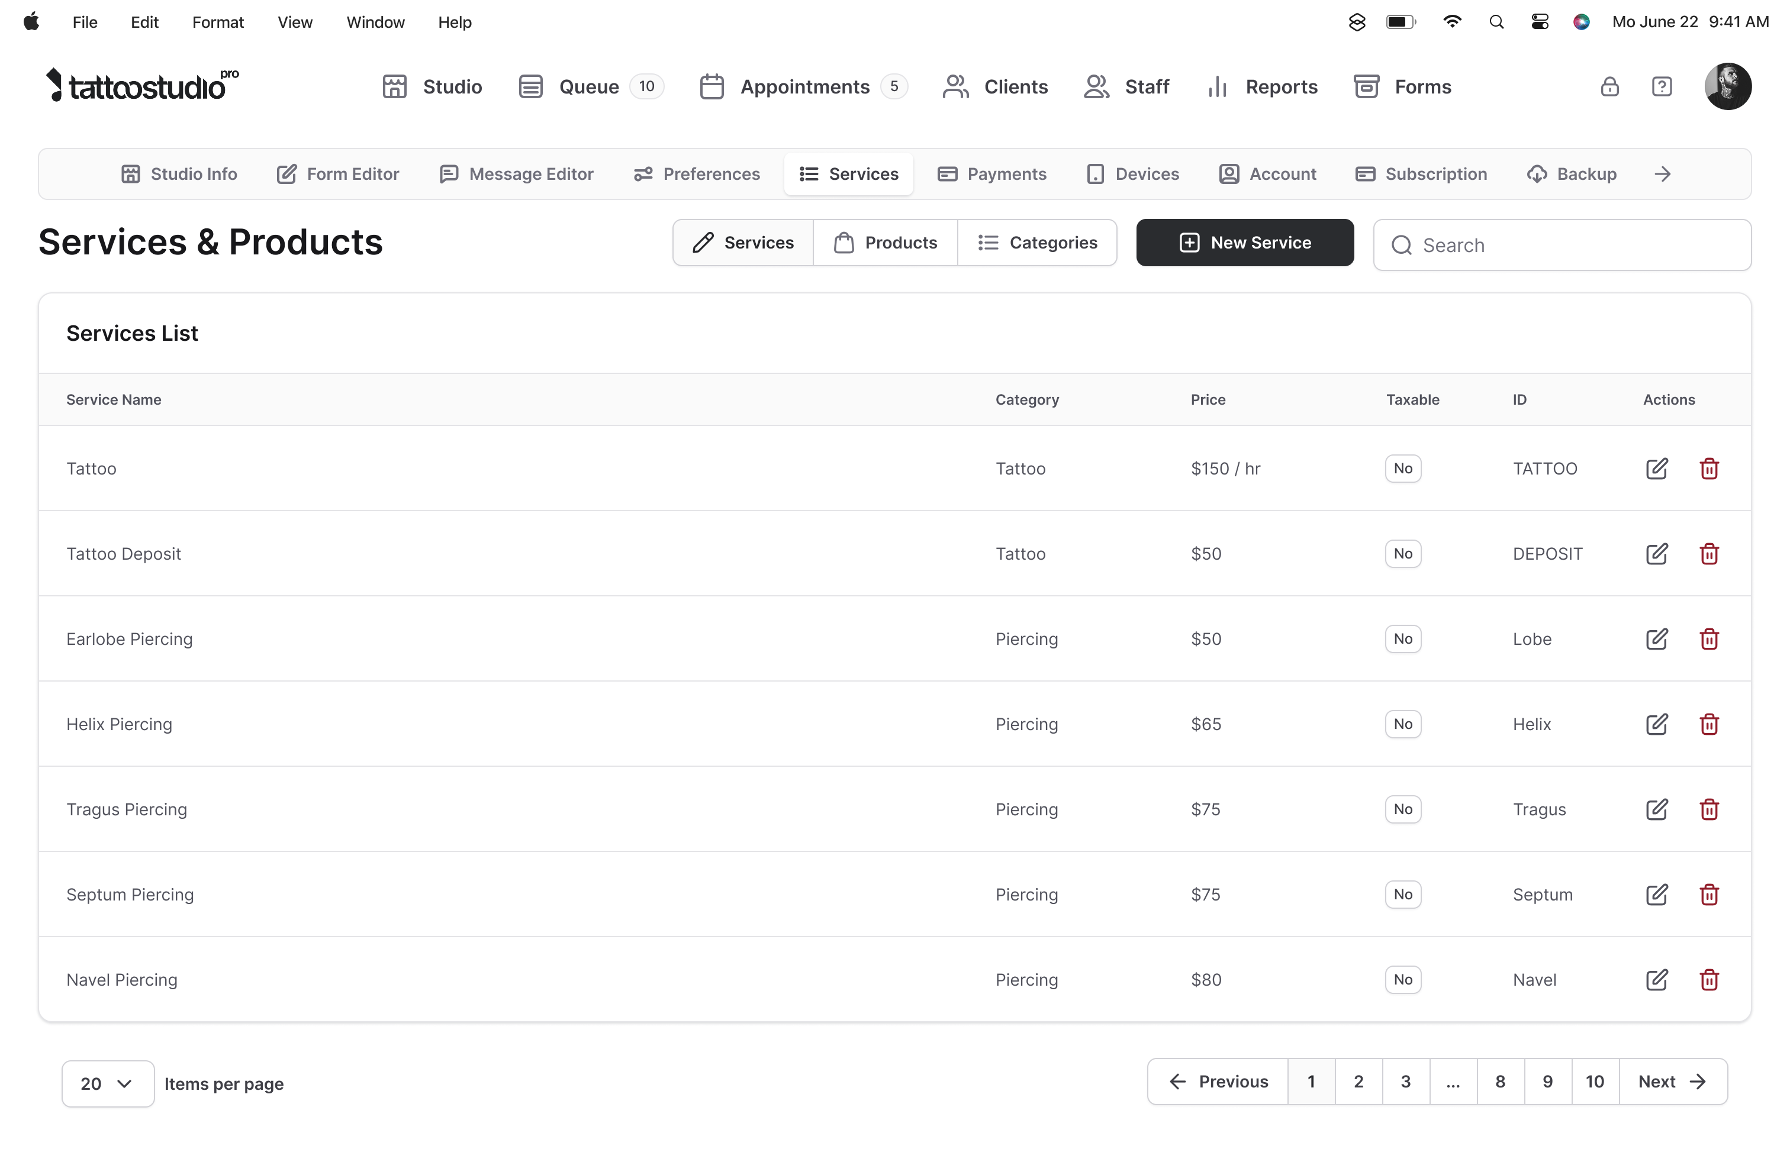Open the Subscription tab
The height and width of the screenshot is (1162, 1790).
tap(1421, 173)
